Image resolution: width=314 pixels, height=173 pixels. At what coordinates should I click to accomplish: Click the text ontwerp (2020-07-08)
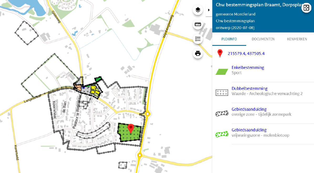click(235, 28)
